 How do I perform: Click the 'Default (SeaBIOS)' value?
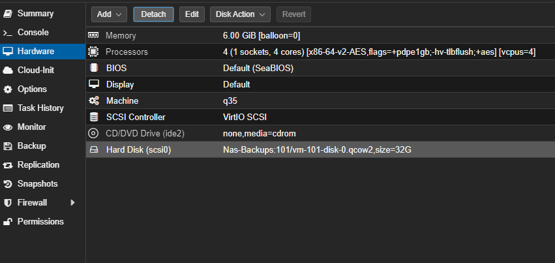coord(258,69)
